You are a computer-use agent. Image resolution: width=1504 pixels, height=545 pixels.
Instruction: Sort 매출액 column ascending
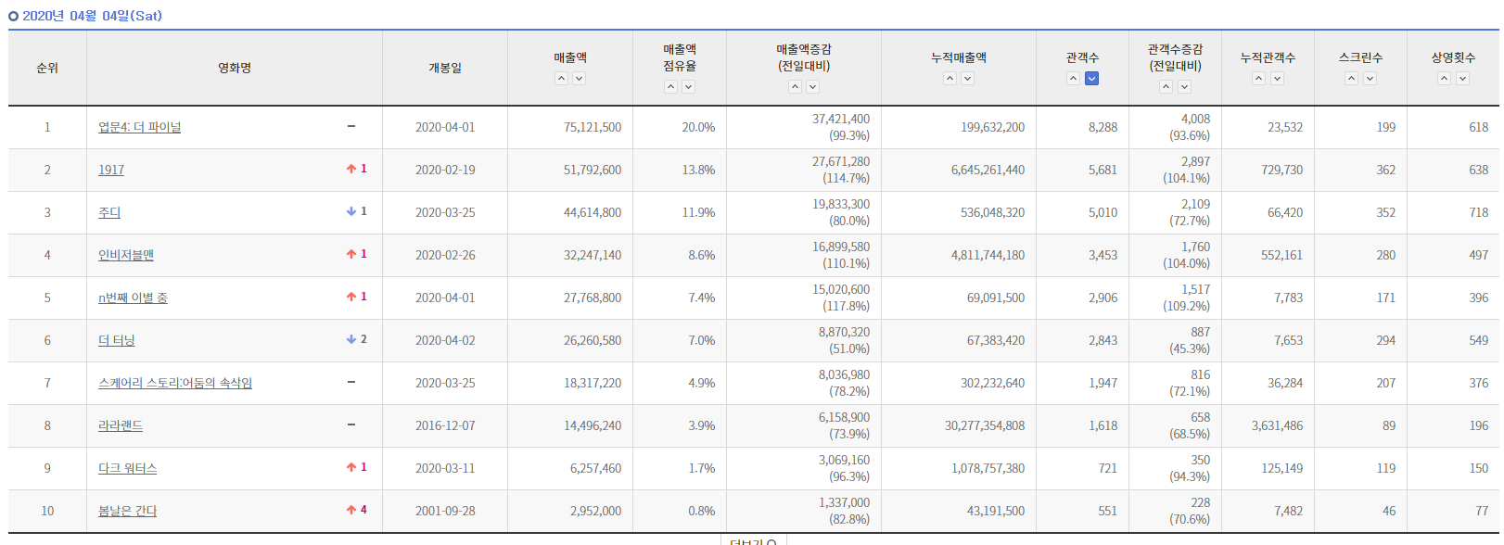click(561, 79)
